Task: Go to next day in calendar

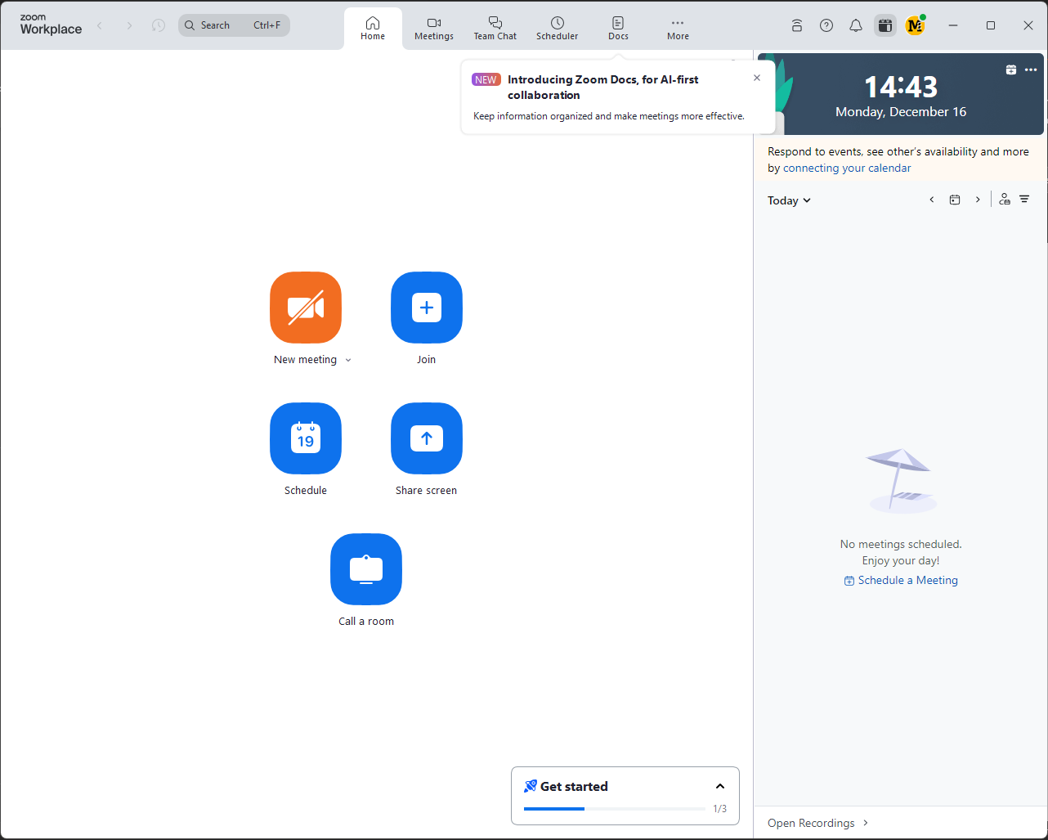Action: [x=978, y=200]
